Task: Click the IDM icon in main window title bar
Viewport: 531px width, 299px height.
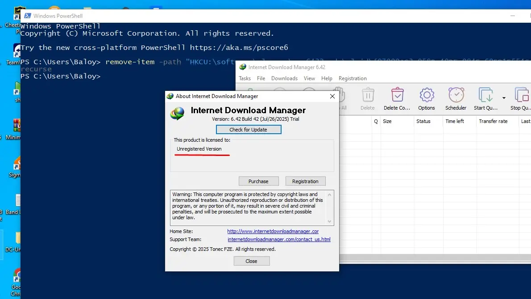Action: [242, 67]
